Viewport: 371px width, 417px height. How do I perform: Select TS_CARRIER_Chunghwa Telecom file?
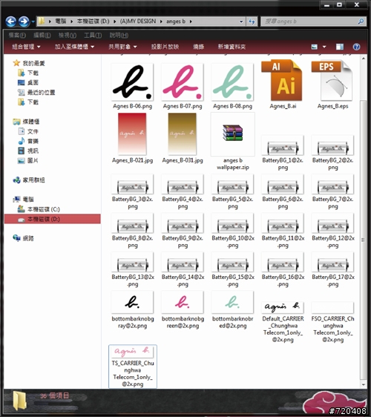click(132, 367)
